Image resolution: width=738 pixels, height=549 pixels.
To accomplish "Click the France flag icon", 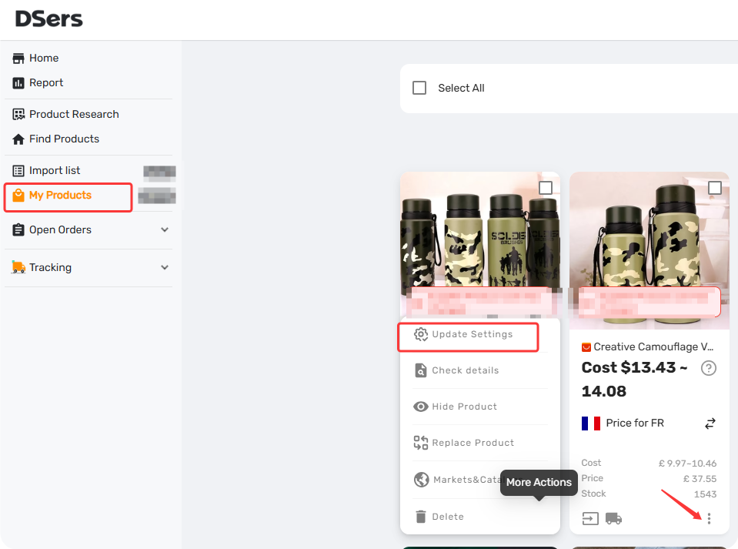I will (x=591, y=423).
